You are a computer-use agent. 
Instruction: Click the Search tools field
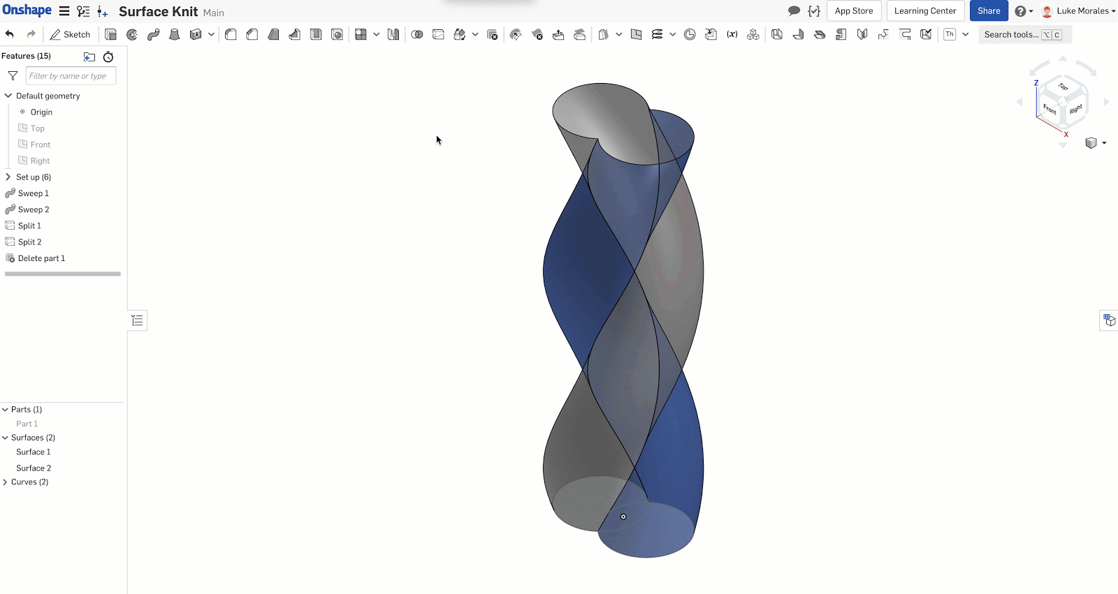tap(1024, 34)
